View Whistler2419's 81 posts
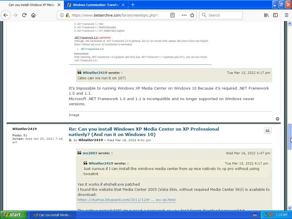The width and height of the screenshot is (292, 219). click(25, 135)
